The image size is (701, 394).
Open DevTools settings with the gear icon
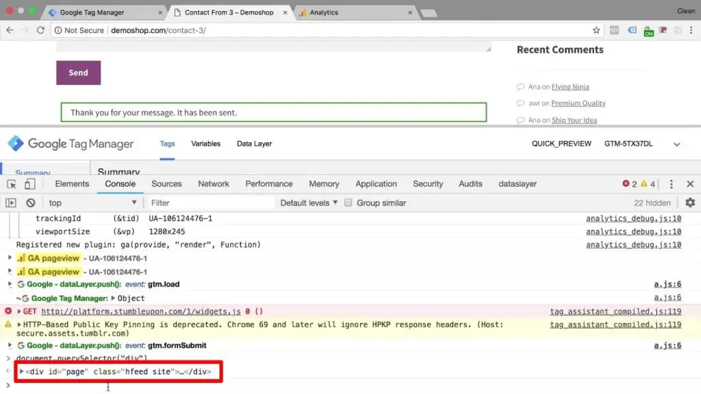[x=690, y=202]
